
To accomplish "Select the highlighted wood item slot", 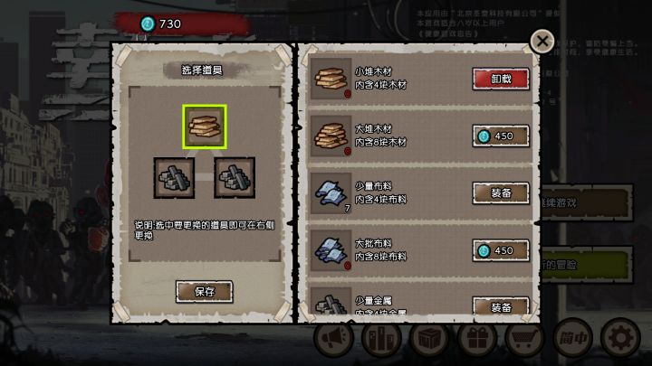I will [205, 127].
